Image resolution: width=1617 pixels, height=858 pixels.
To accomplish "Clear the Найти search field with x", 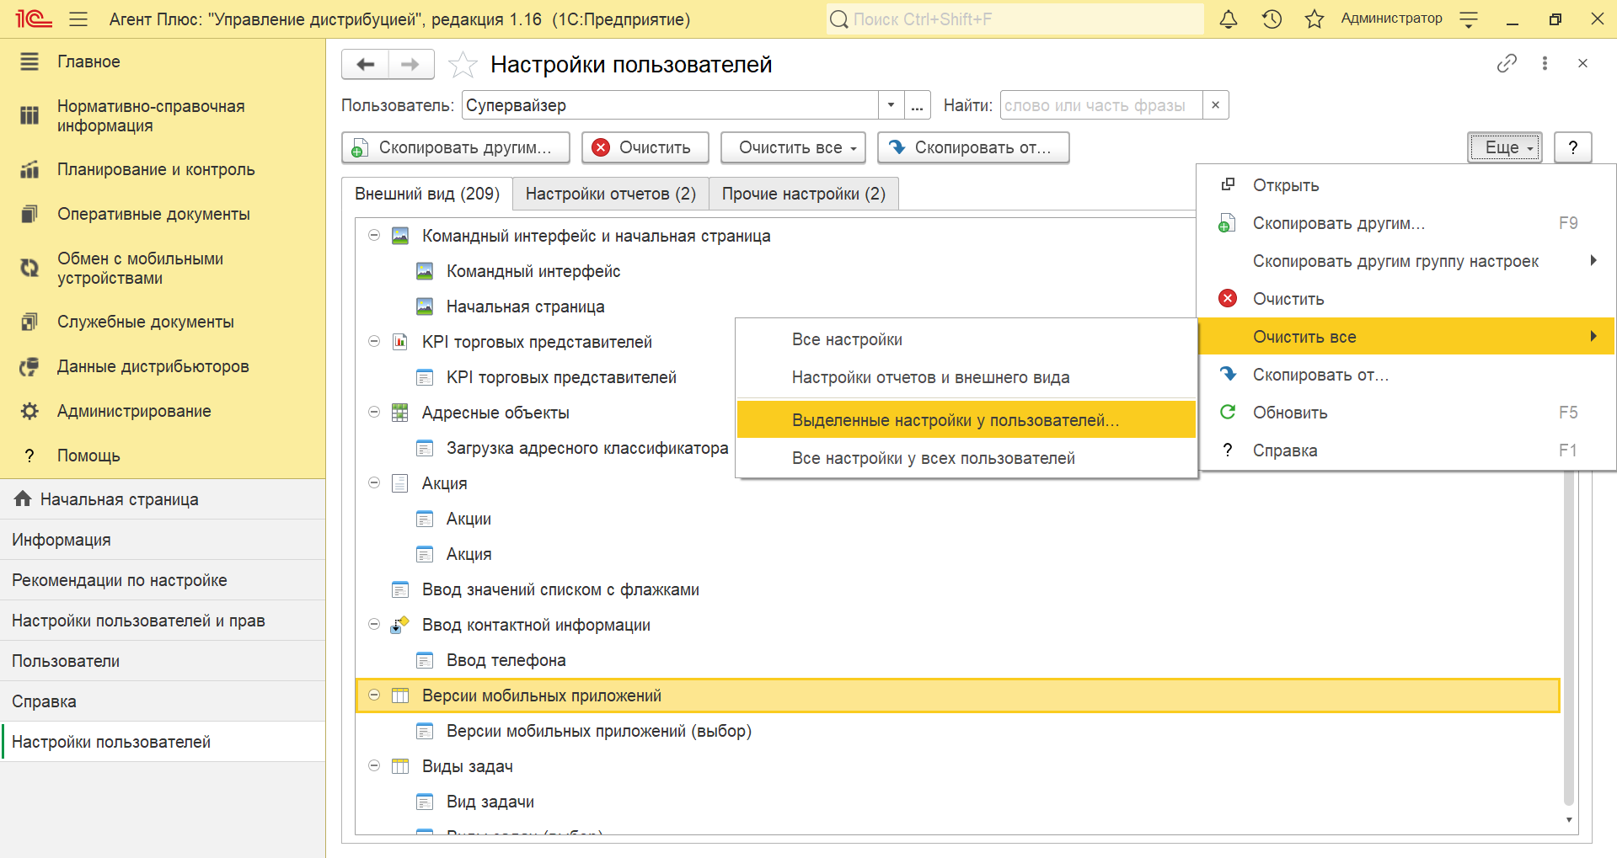I will (1215, 105).
